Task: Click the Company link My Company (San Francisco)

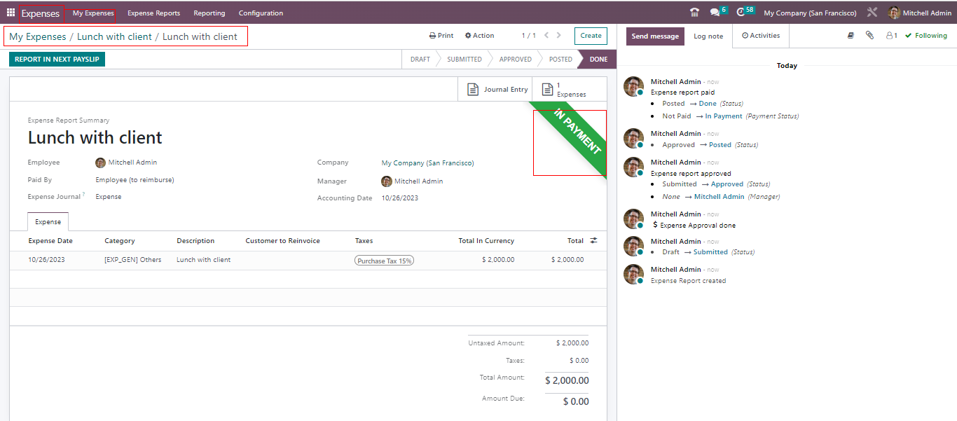Action: (427, 163)
